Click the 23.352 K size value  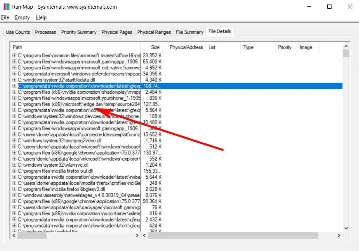pyautogui.click(x=152, y=56)
